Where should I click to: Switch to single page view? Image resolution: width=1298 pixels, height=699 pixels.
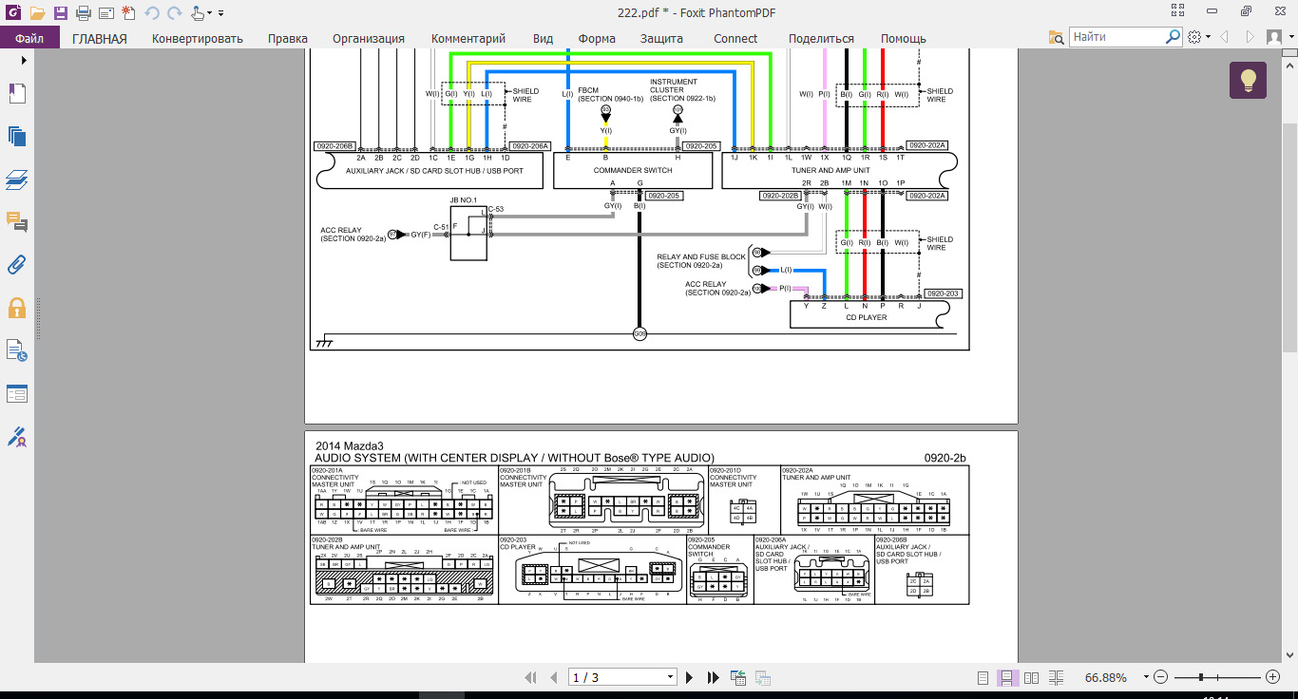point(983,677)
